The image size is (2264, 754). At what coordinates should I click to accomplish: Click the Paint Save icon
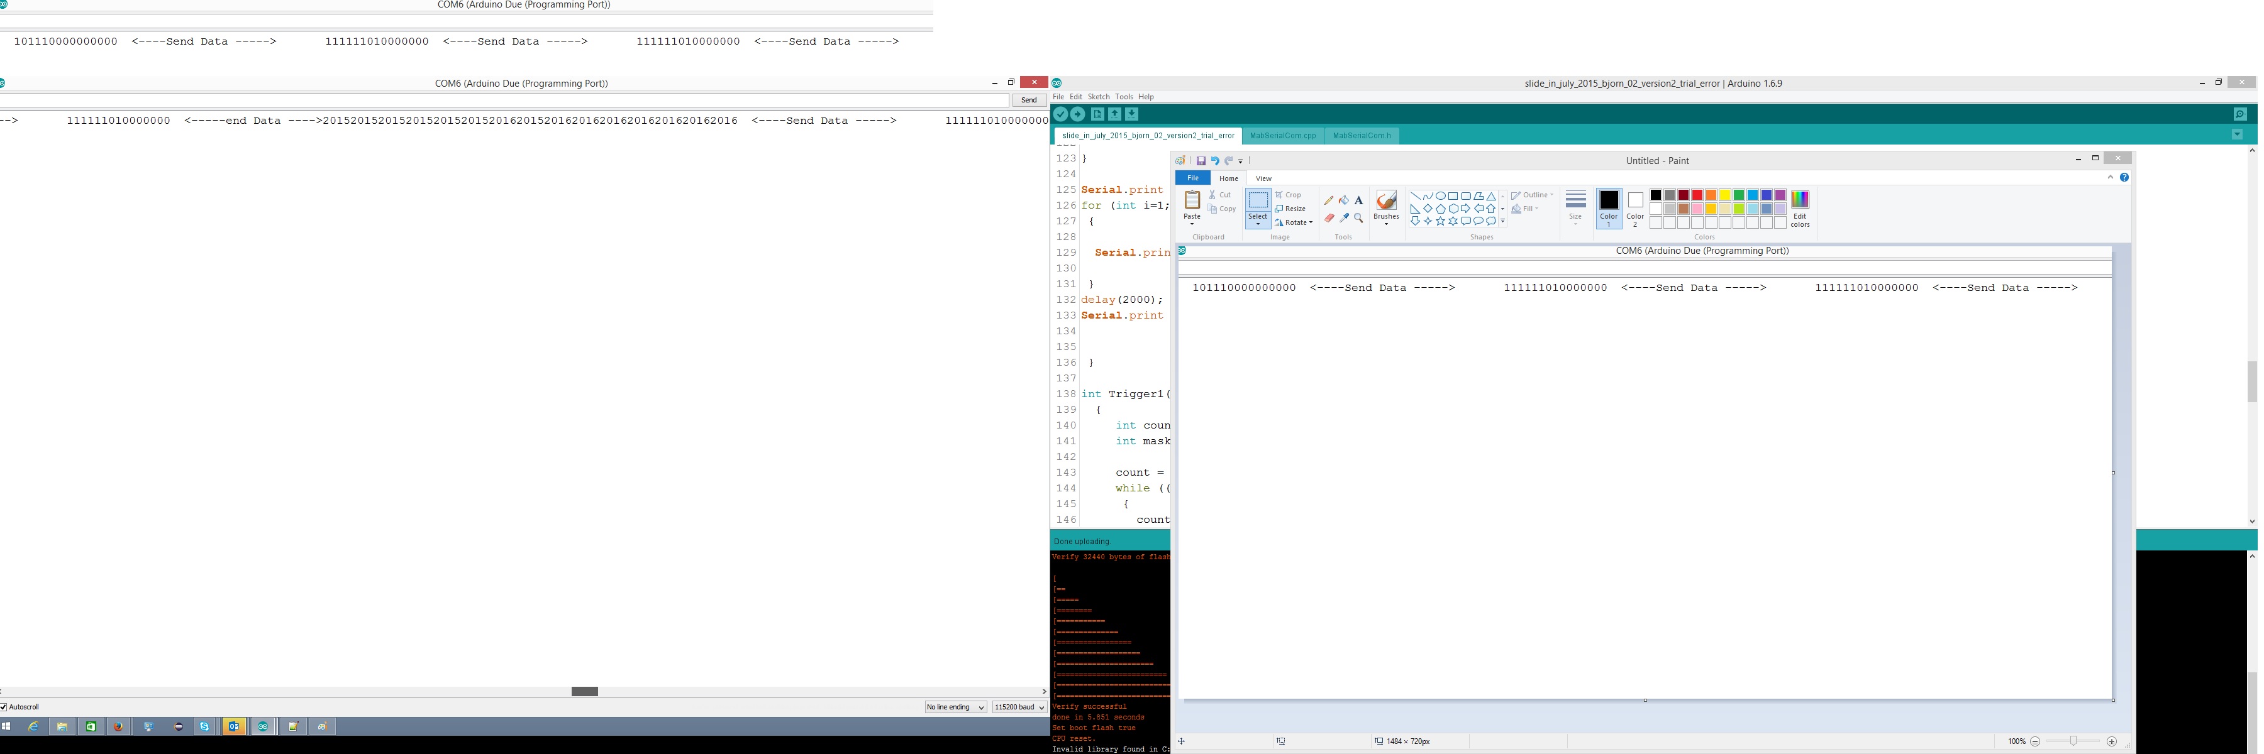[1201, 161]
